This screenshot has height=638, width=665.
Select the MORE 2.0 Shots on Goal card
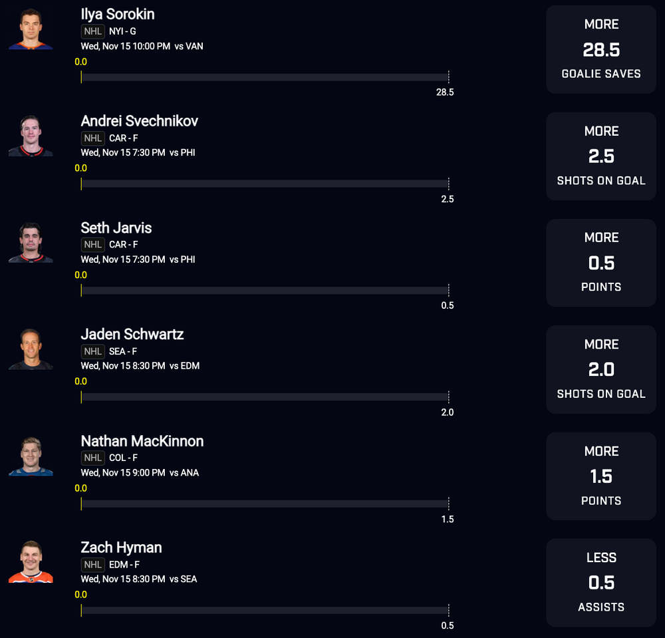(601, 369)
